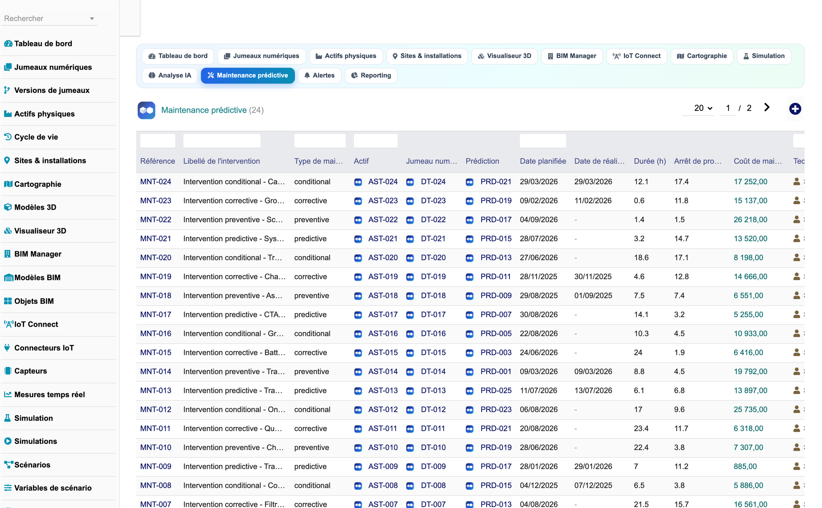Click the Libellé de l'intervention filter field

click(x=222, y=141)
